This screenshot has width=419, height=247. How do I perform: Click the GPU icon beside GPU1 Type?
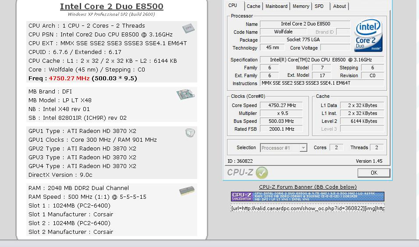point(190,133)
